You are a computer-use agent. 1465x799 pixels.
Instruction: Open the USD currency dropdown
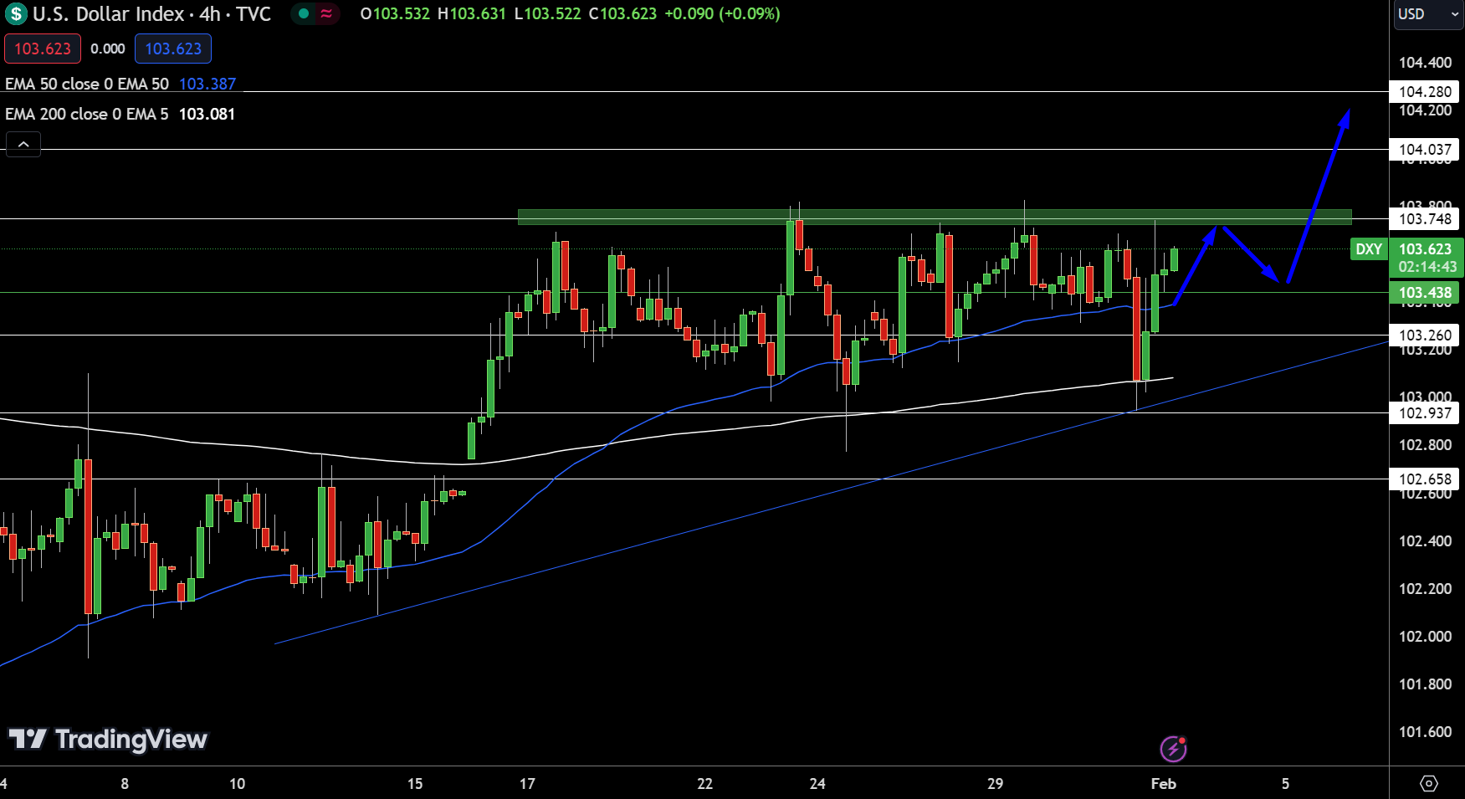[1428, 14]
